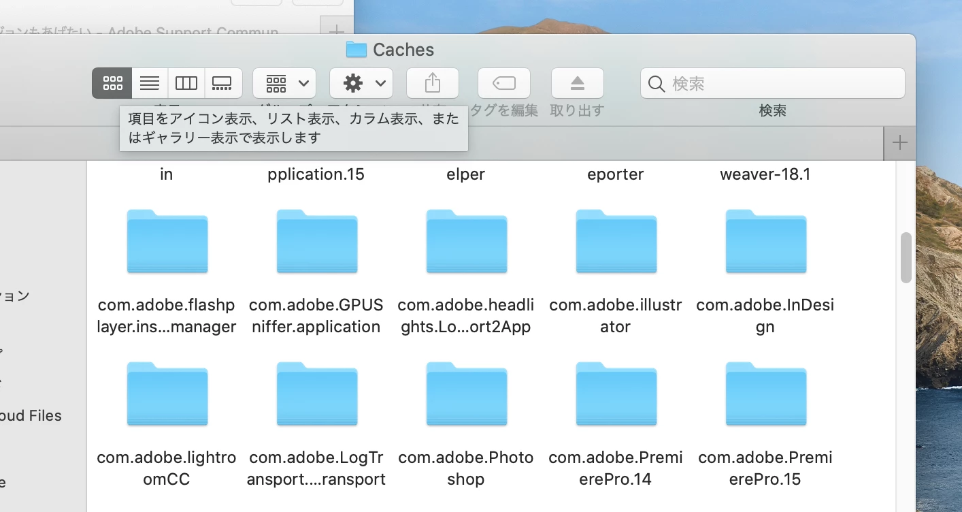The width and height of the screenshot is (962, 512).
Task: Add a new Finder tab with plus button
Action: [x=899, y=143]
